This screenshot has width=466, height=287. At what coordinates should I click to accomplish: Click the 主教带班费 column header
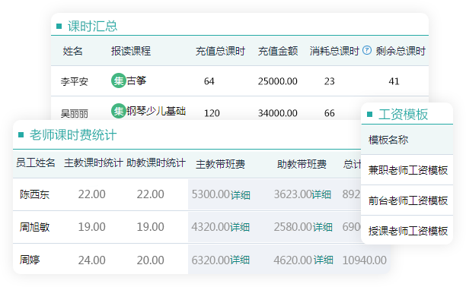(220, 164)
